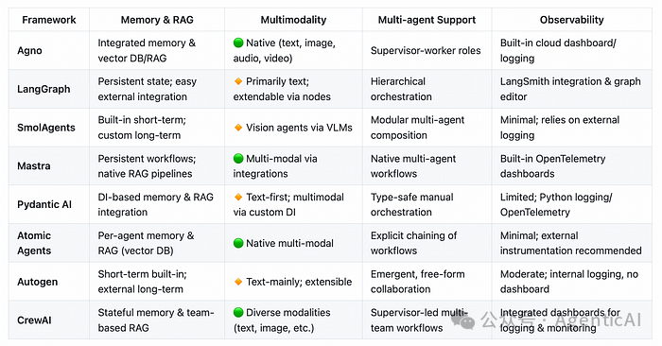Click the orange diamond beside Vision agents via VLMs
Image resolution: width=662 pixels, height=346 pixels.
pyautogui.click(x=238, y=127)
